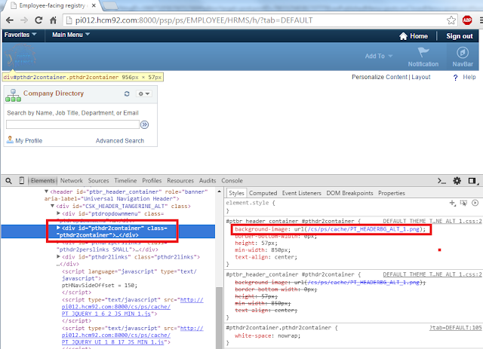Toggle element state pin icon
This screenshot has width=483, height=349.
(463, 203)
